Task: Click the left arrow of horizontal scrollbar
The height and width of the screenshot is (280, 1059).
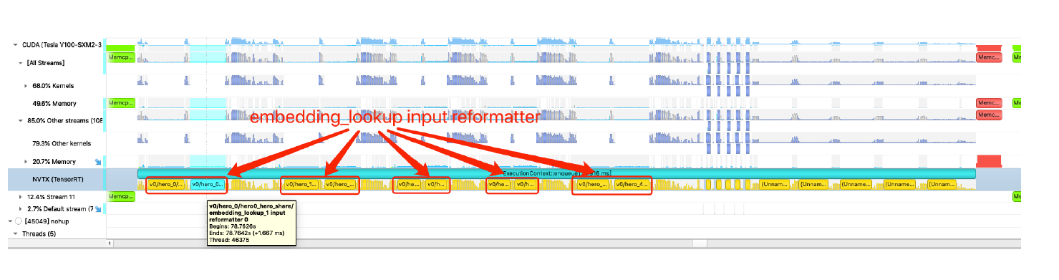Action: (x=110, y=243)
